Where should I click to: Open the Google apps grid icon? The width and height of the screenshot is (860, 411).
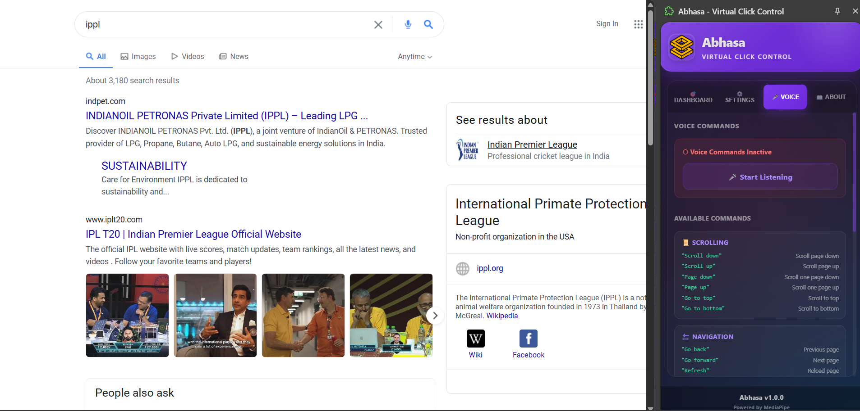(x=639, y=24)
